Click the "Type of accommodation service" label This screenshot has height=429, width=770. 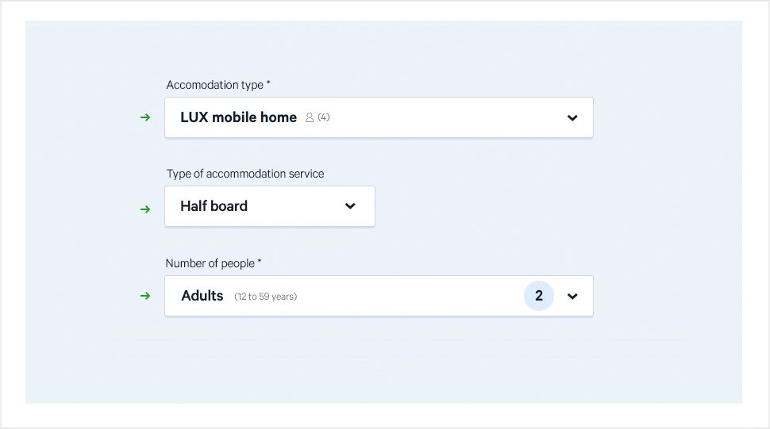click(245, 174)
